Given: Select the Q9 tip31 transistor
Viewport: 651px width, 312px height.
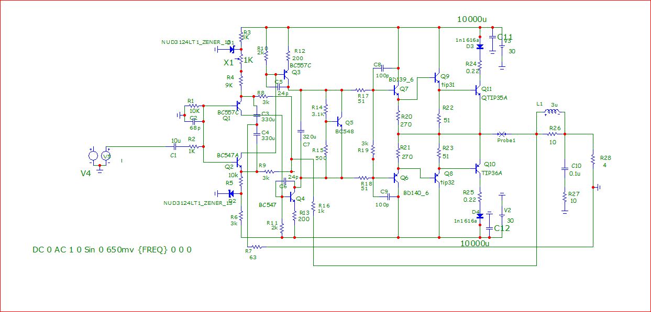Looking at the screenshot, I should (437, 78).
